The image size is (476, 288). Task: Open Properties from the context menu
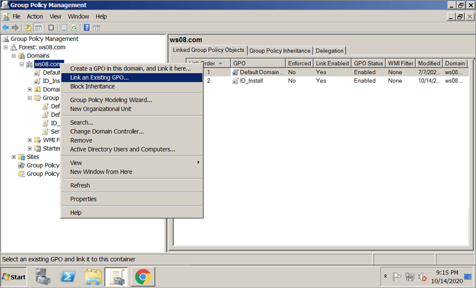pos(131,199)
